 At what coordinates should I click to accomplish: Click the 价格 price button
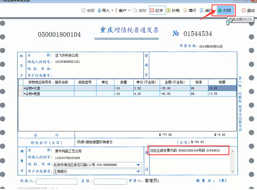point(173,11)
